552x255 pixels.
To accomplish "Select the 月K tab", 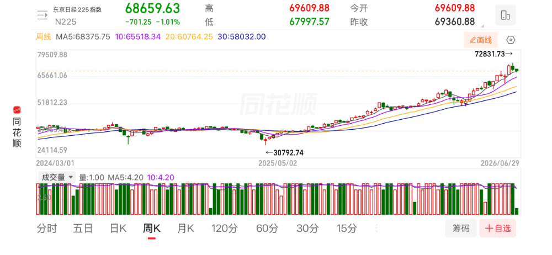I will (185, 229).
